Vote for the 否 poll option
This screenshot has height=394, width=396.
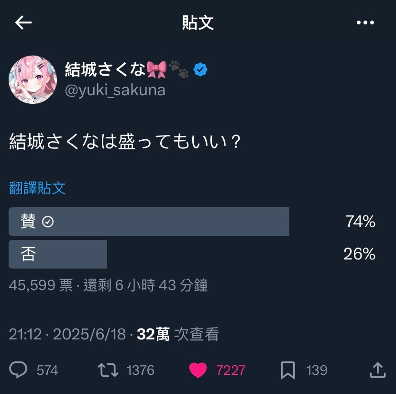57,254
